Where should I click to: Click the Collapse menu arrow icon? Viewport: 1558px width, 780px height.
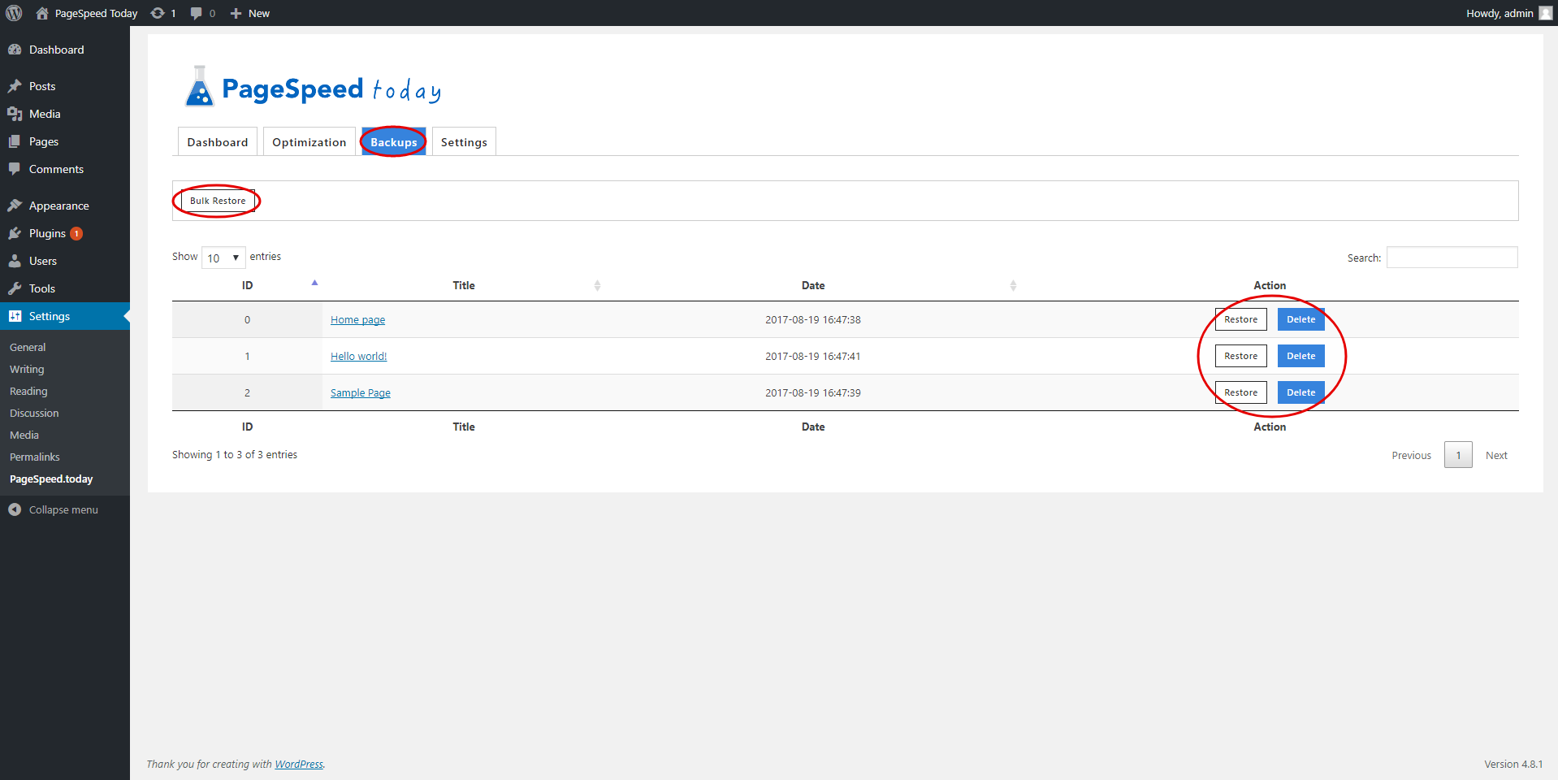coord(15,509)
